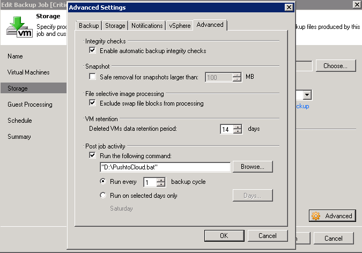Open the dropdown behind the dialog

(x=307, y=95)
